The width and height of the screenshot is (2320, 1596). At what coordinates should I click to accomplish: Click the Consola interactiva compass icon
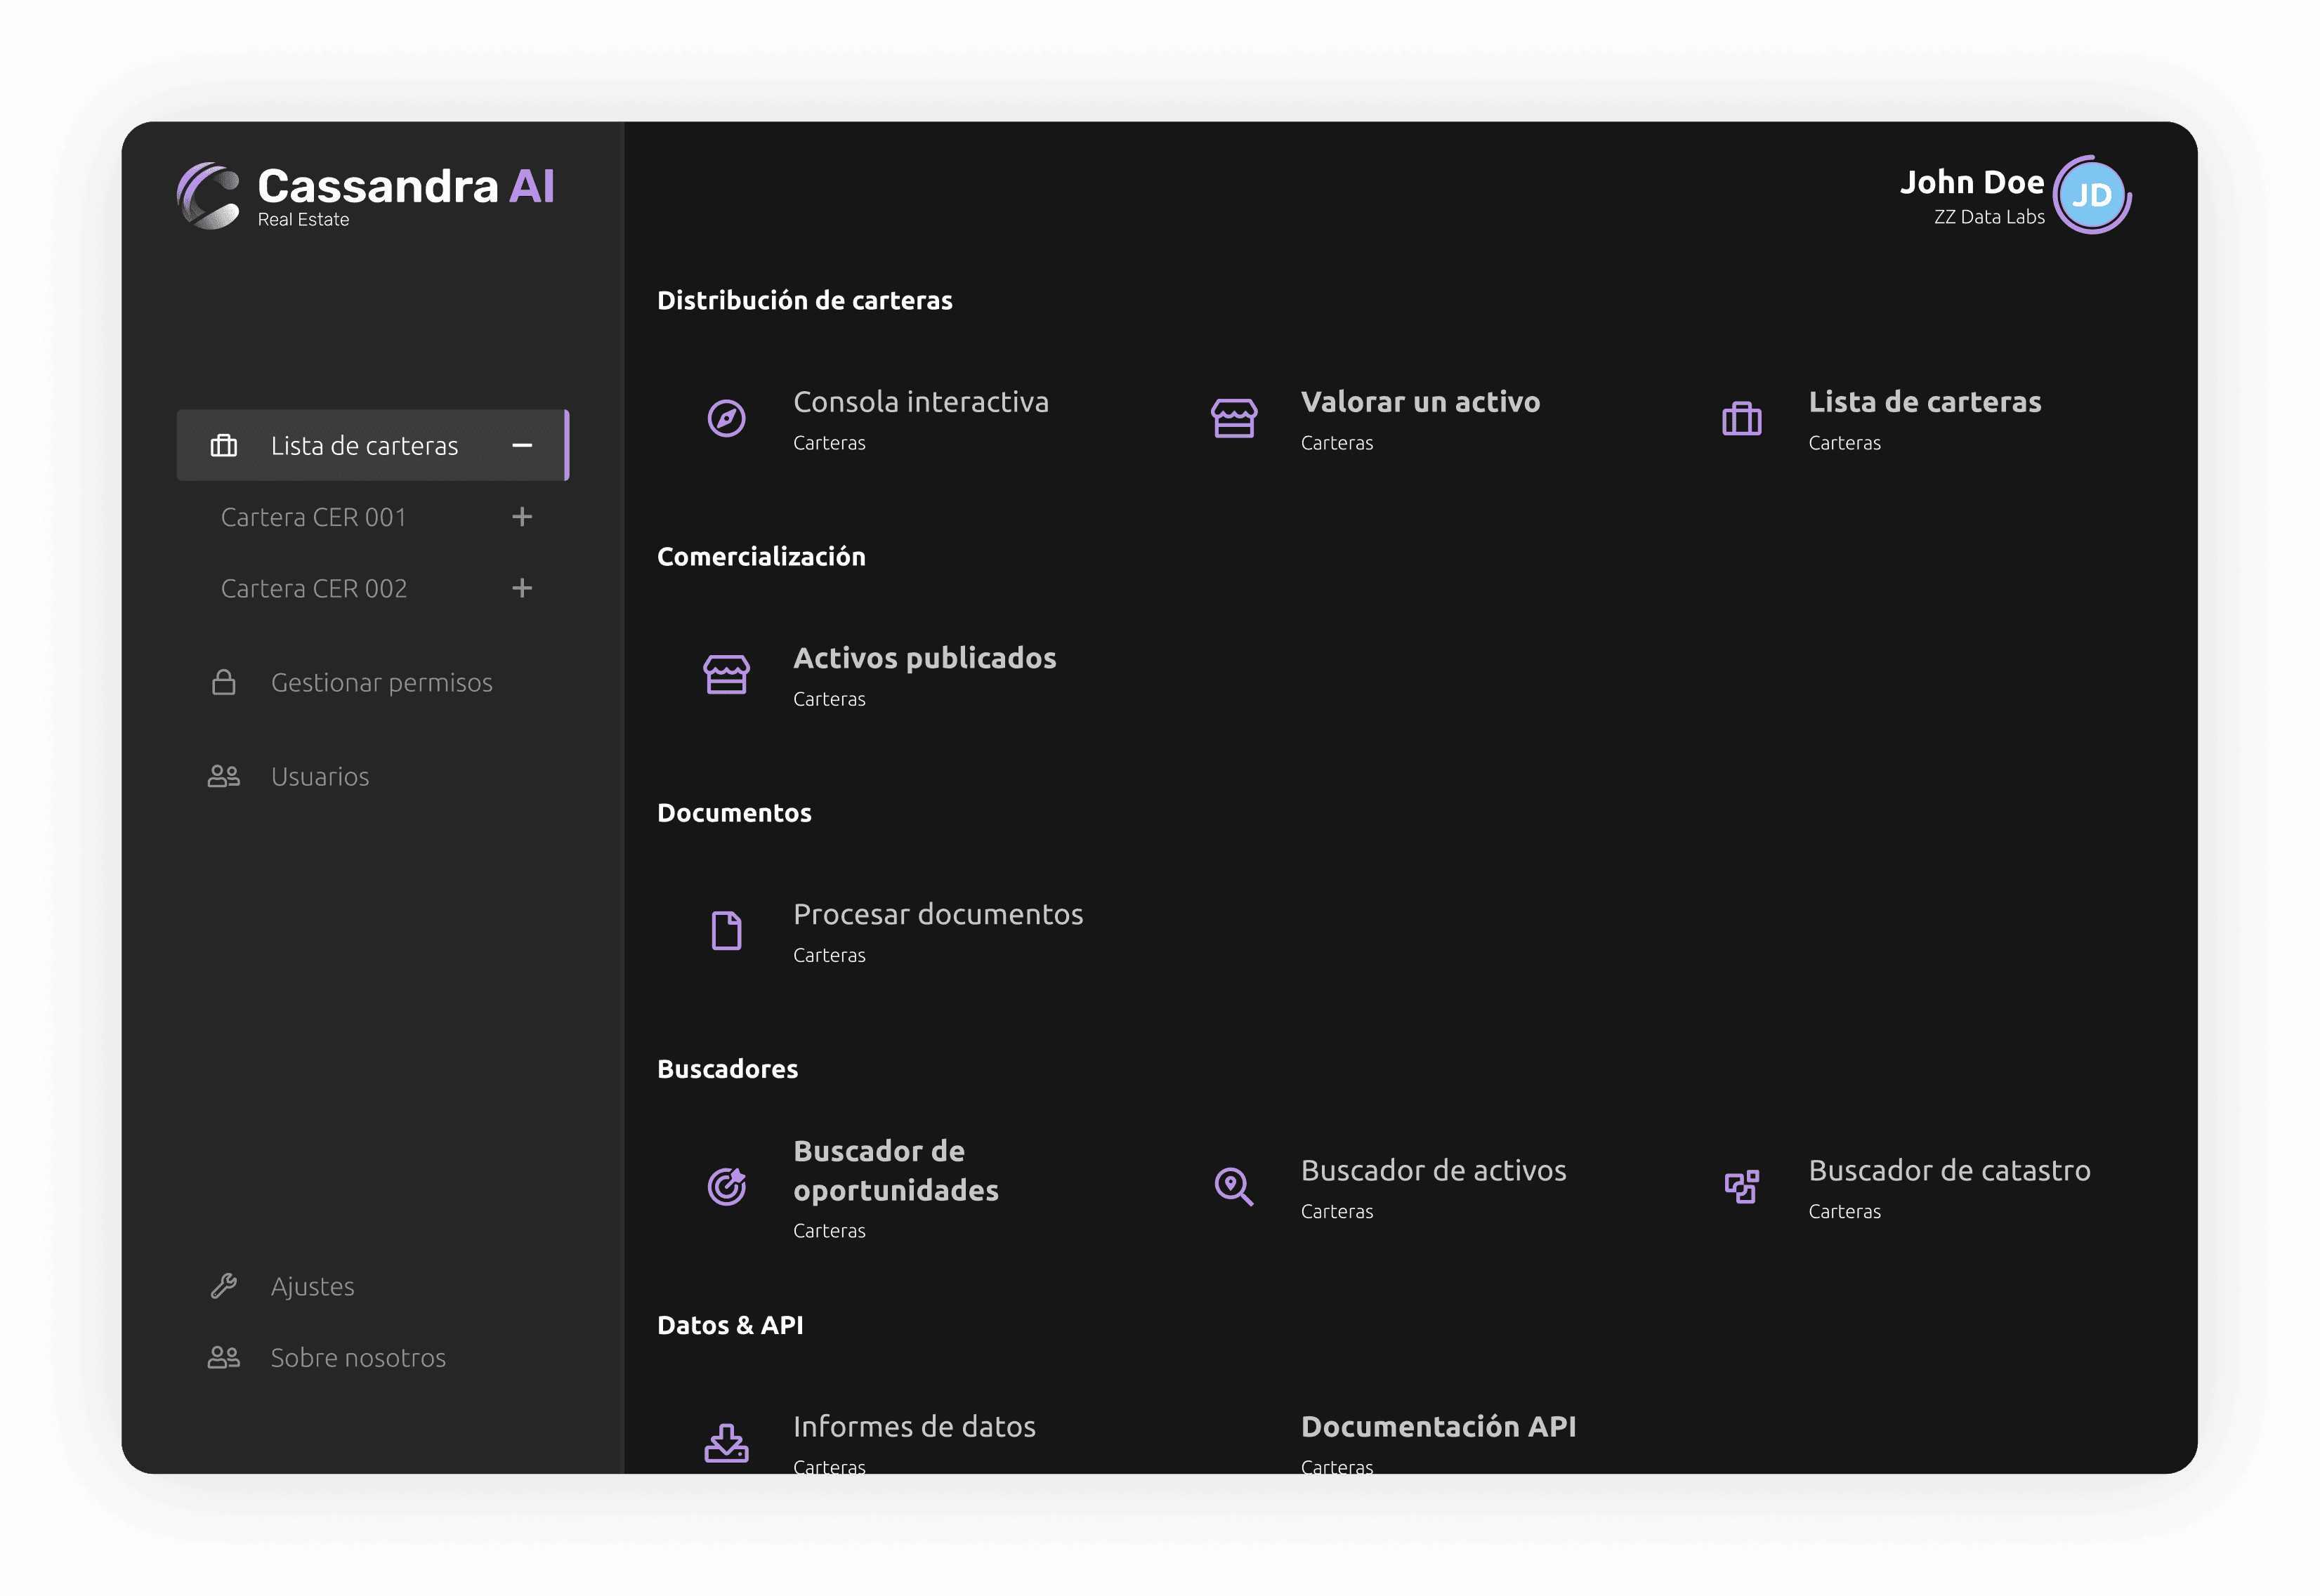point(726,418)
